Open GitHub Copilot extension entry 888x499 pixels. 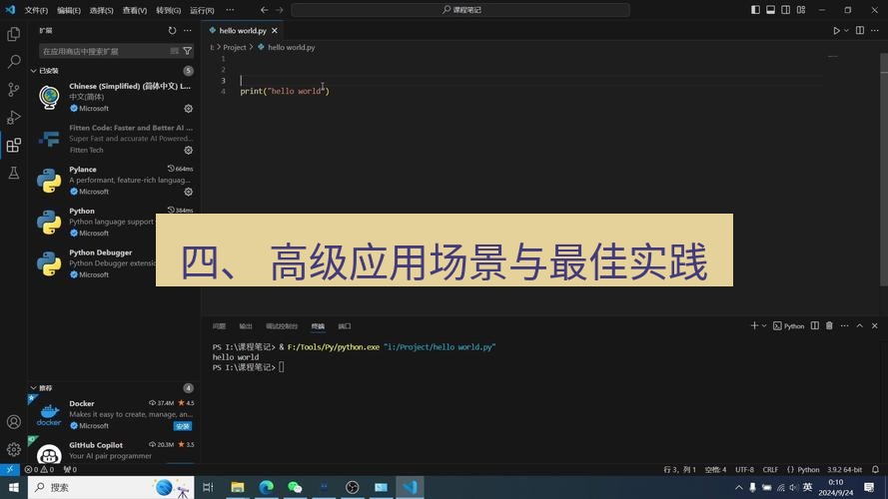113,451
